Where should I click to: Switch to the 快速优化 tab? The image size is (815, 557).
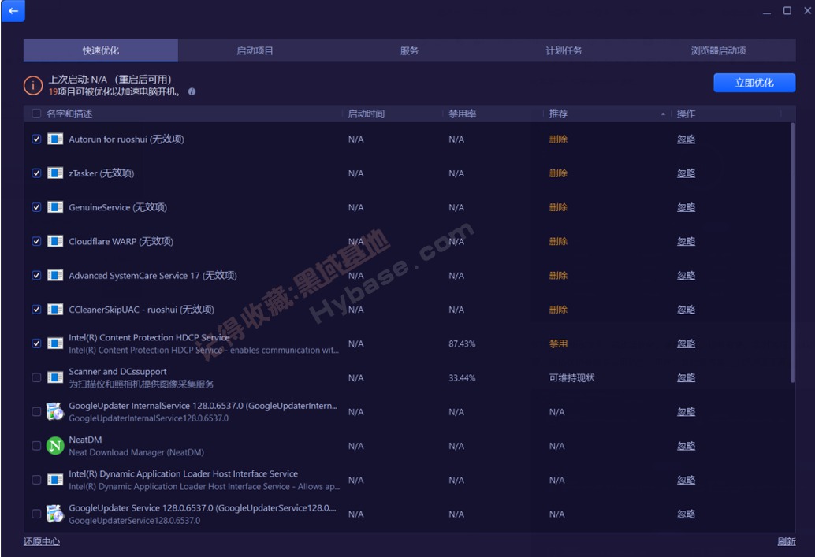(101, 50)
